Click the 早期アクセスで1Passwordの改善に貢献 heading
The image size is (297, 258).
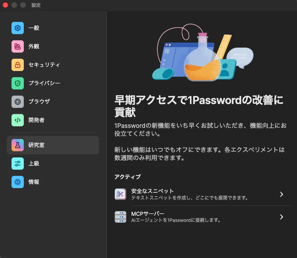(x=199, y=106)
